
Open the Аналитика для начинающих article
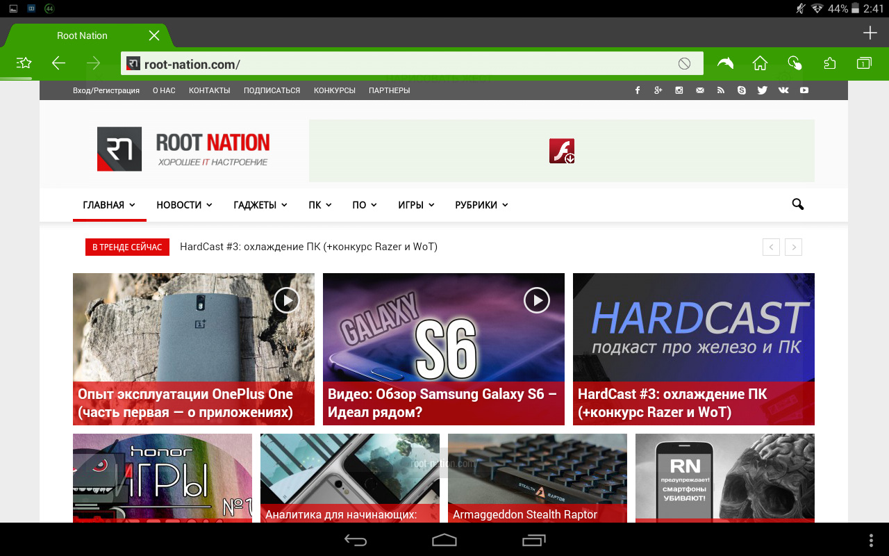coord(350,478)
